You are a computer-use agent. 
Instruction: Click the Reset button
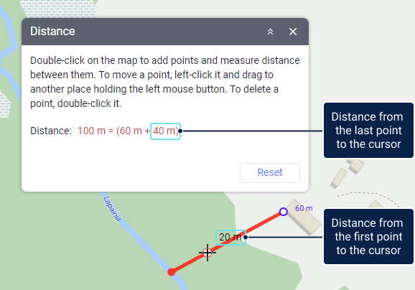coord(270,173)
